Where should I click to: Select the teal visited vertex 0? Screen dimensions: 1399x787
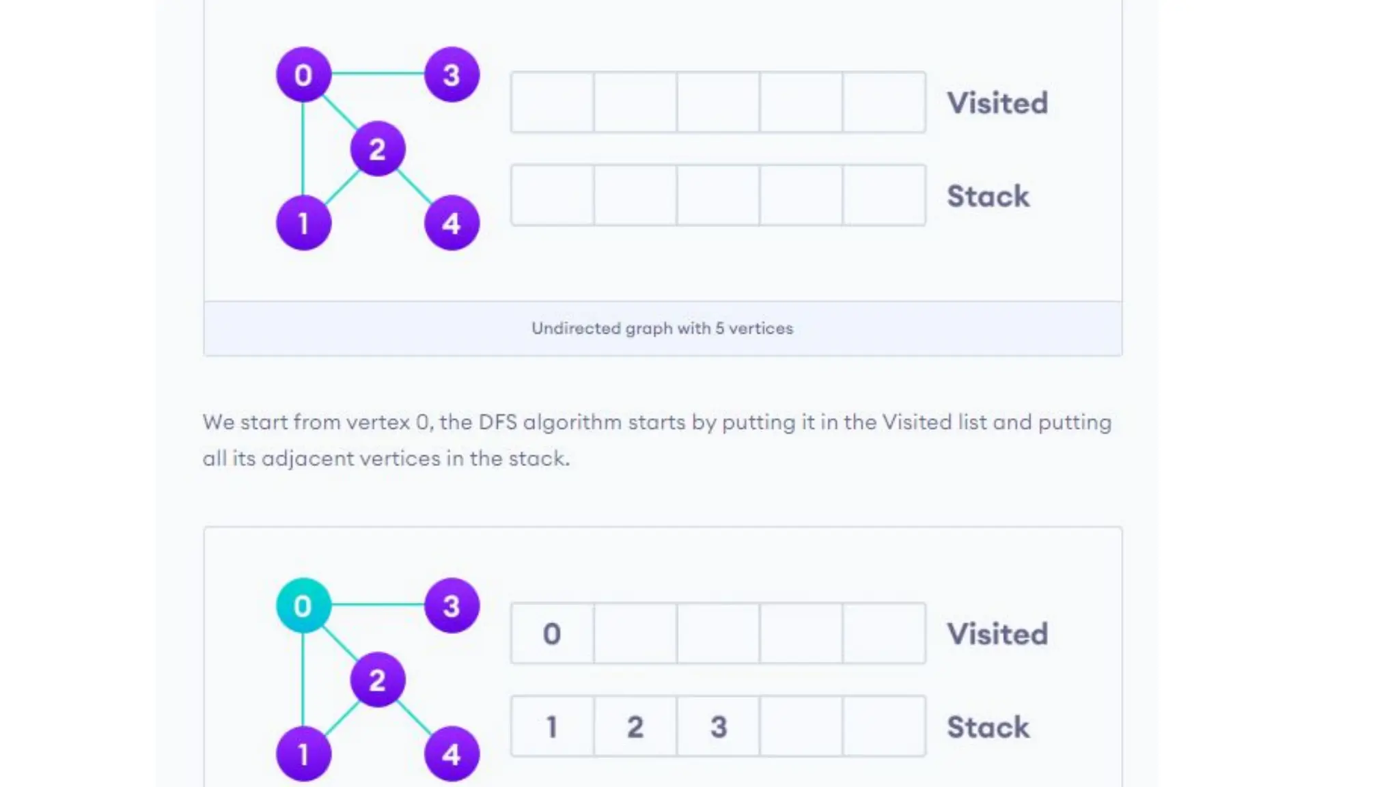[303, 605]
